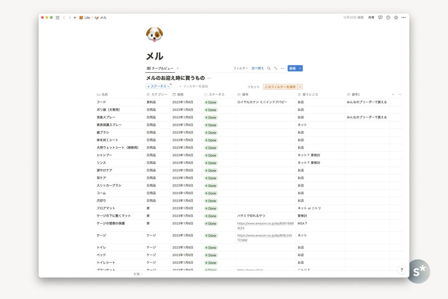The height and width of the screenshot is (299, 448).
Task: Select the テーブルビュー tab
Action: 160,68
